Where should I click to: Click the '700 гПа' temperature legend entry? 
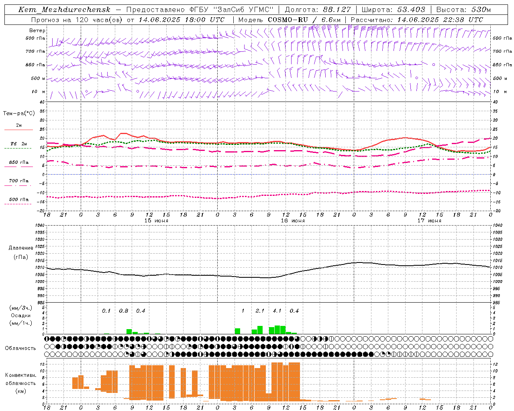19,181
